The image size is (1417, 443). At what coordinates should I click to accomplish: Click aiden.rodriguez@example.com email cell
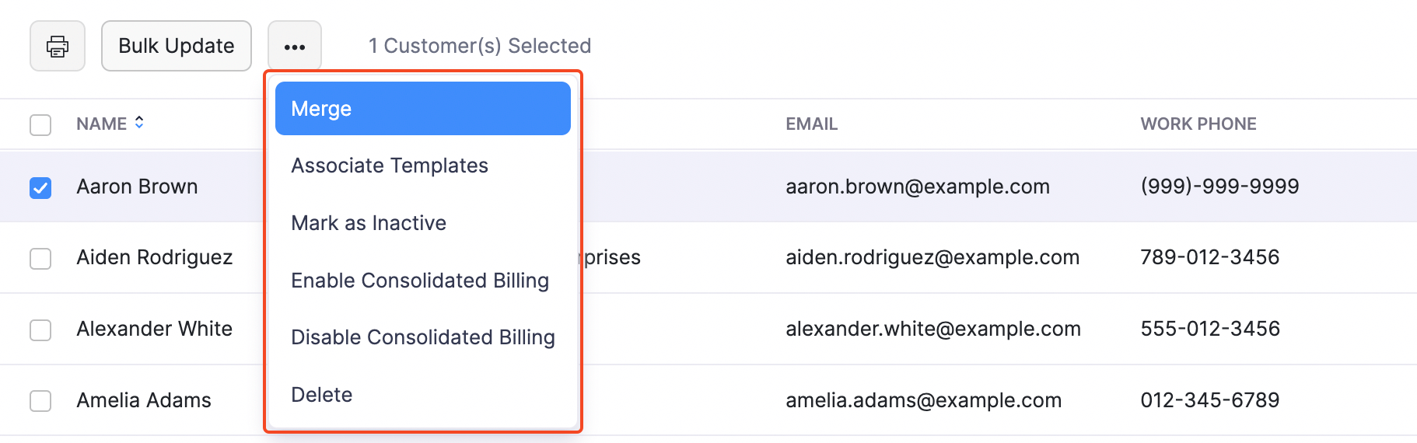tap(932, 257)
